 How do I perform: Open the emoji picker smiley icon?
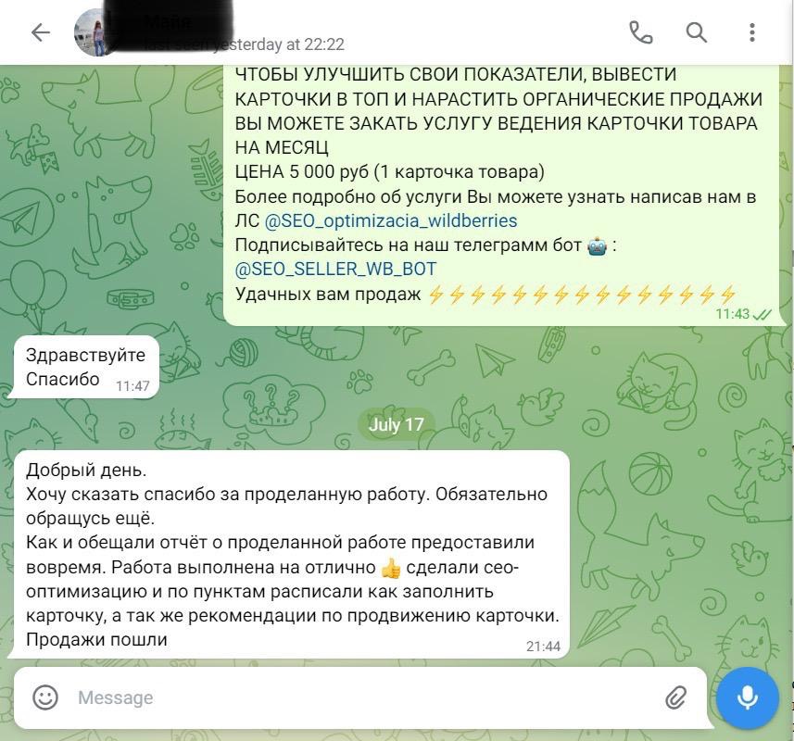click(45, 697)
